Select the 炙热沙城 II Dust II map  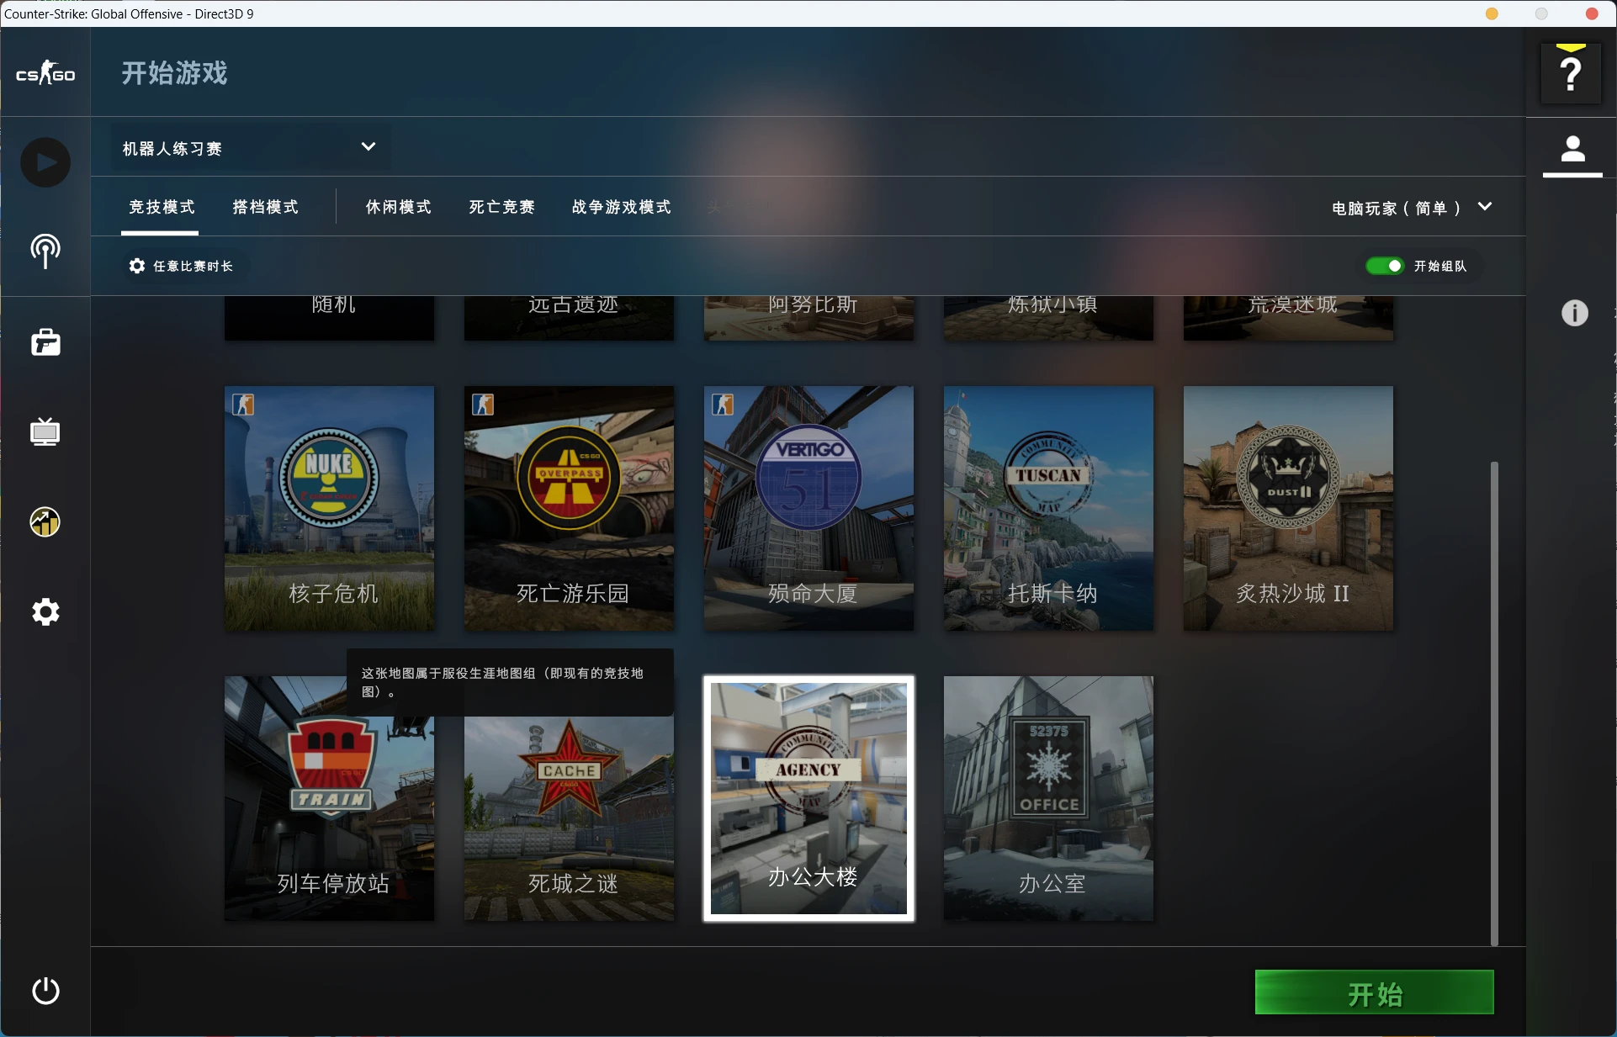(1289, 508)
